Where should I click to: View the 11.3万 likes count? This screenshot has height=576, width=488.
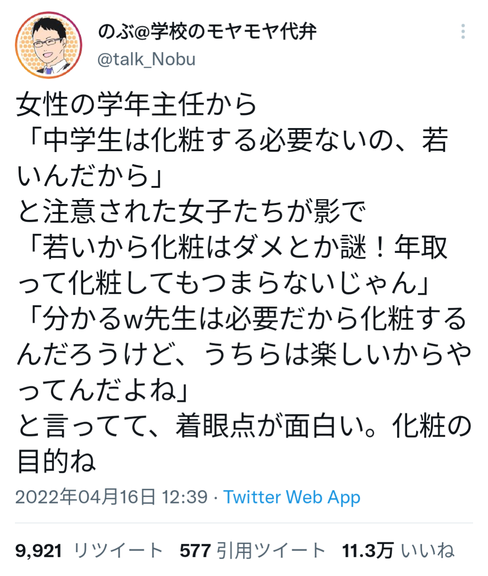(368, 551)
